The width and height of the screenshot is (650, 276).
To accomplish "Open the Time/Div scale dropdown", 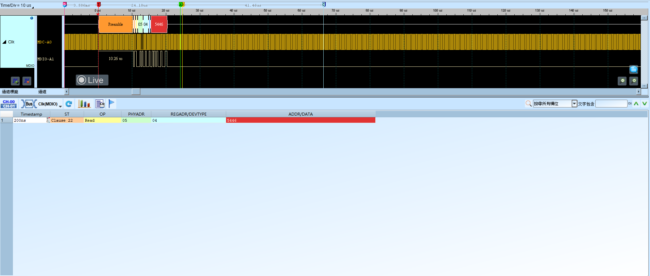I will (33, 7).
